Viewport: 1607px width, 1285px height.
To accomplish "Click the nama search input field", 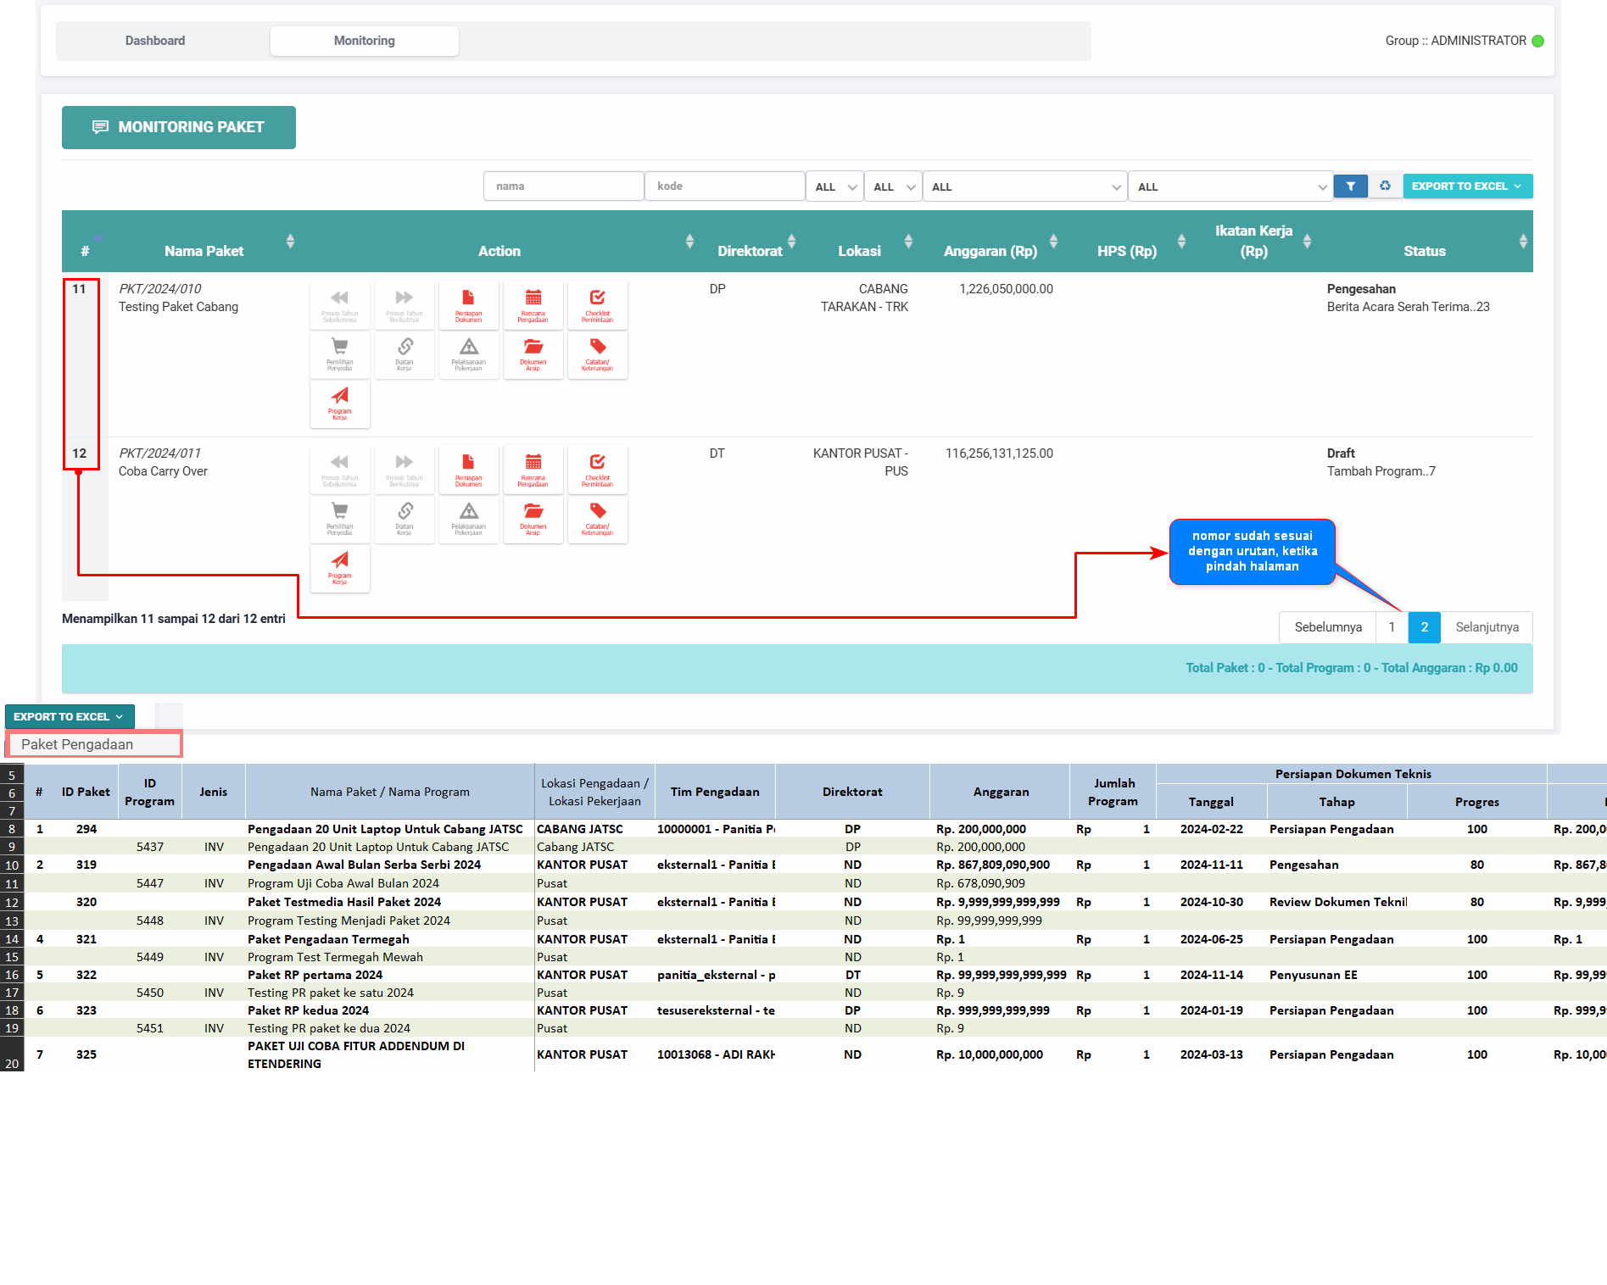I will point(563,186).
